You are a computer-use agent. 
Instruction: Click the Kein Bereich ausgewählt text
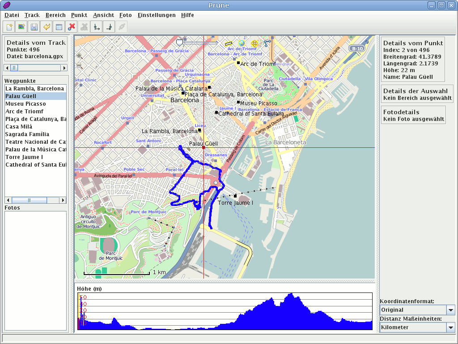coord(417,98)
